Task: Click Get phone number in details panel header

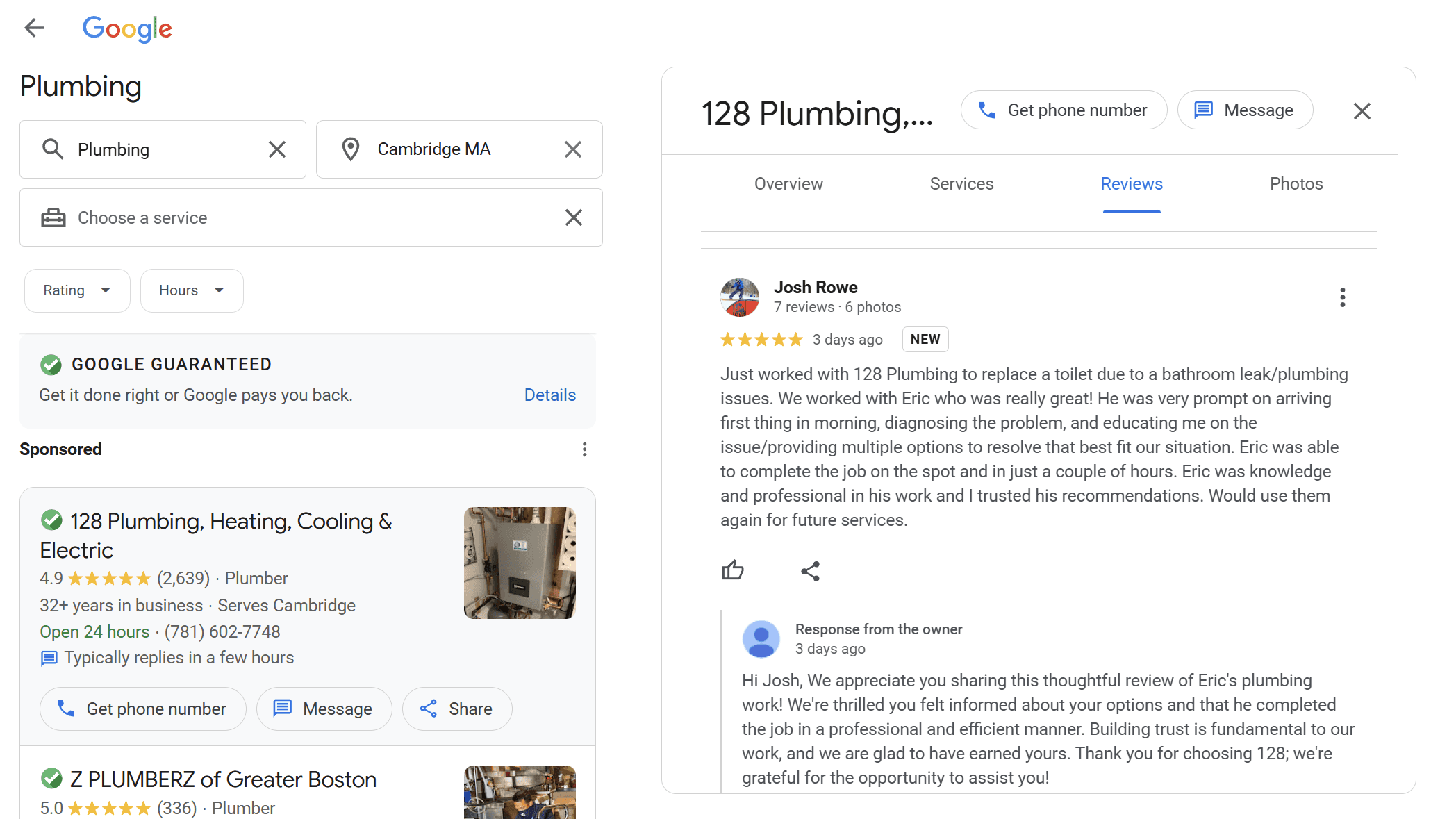Action: pos(1064,110)
